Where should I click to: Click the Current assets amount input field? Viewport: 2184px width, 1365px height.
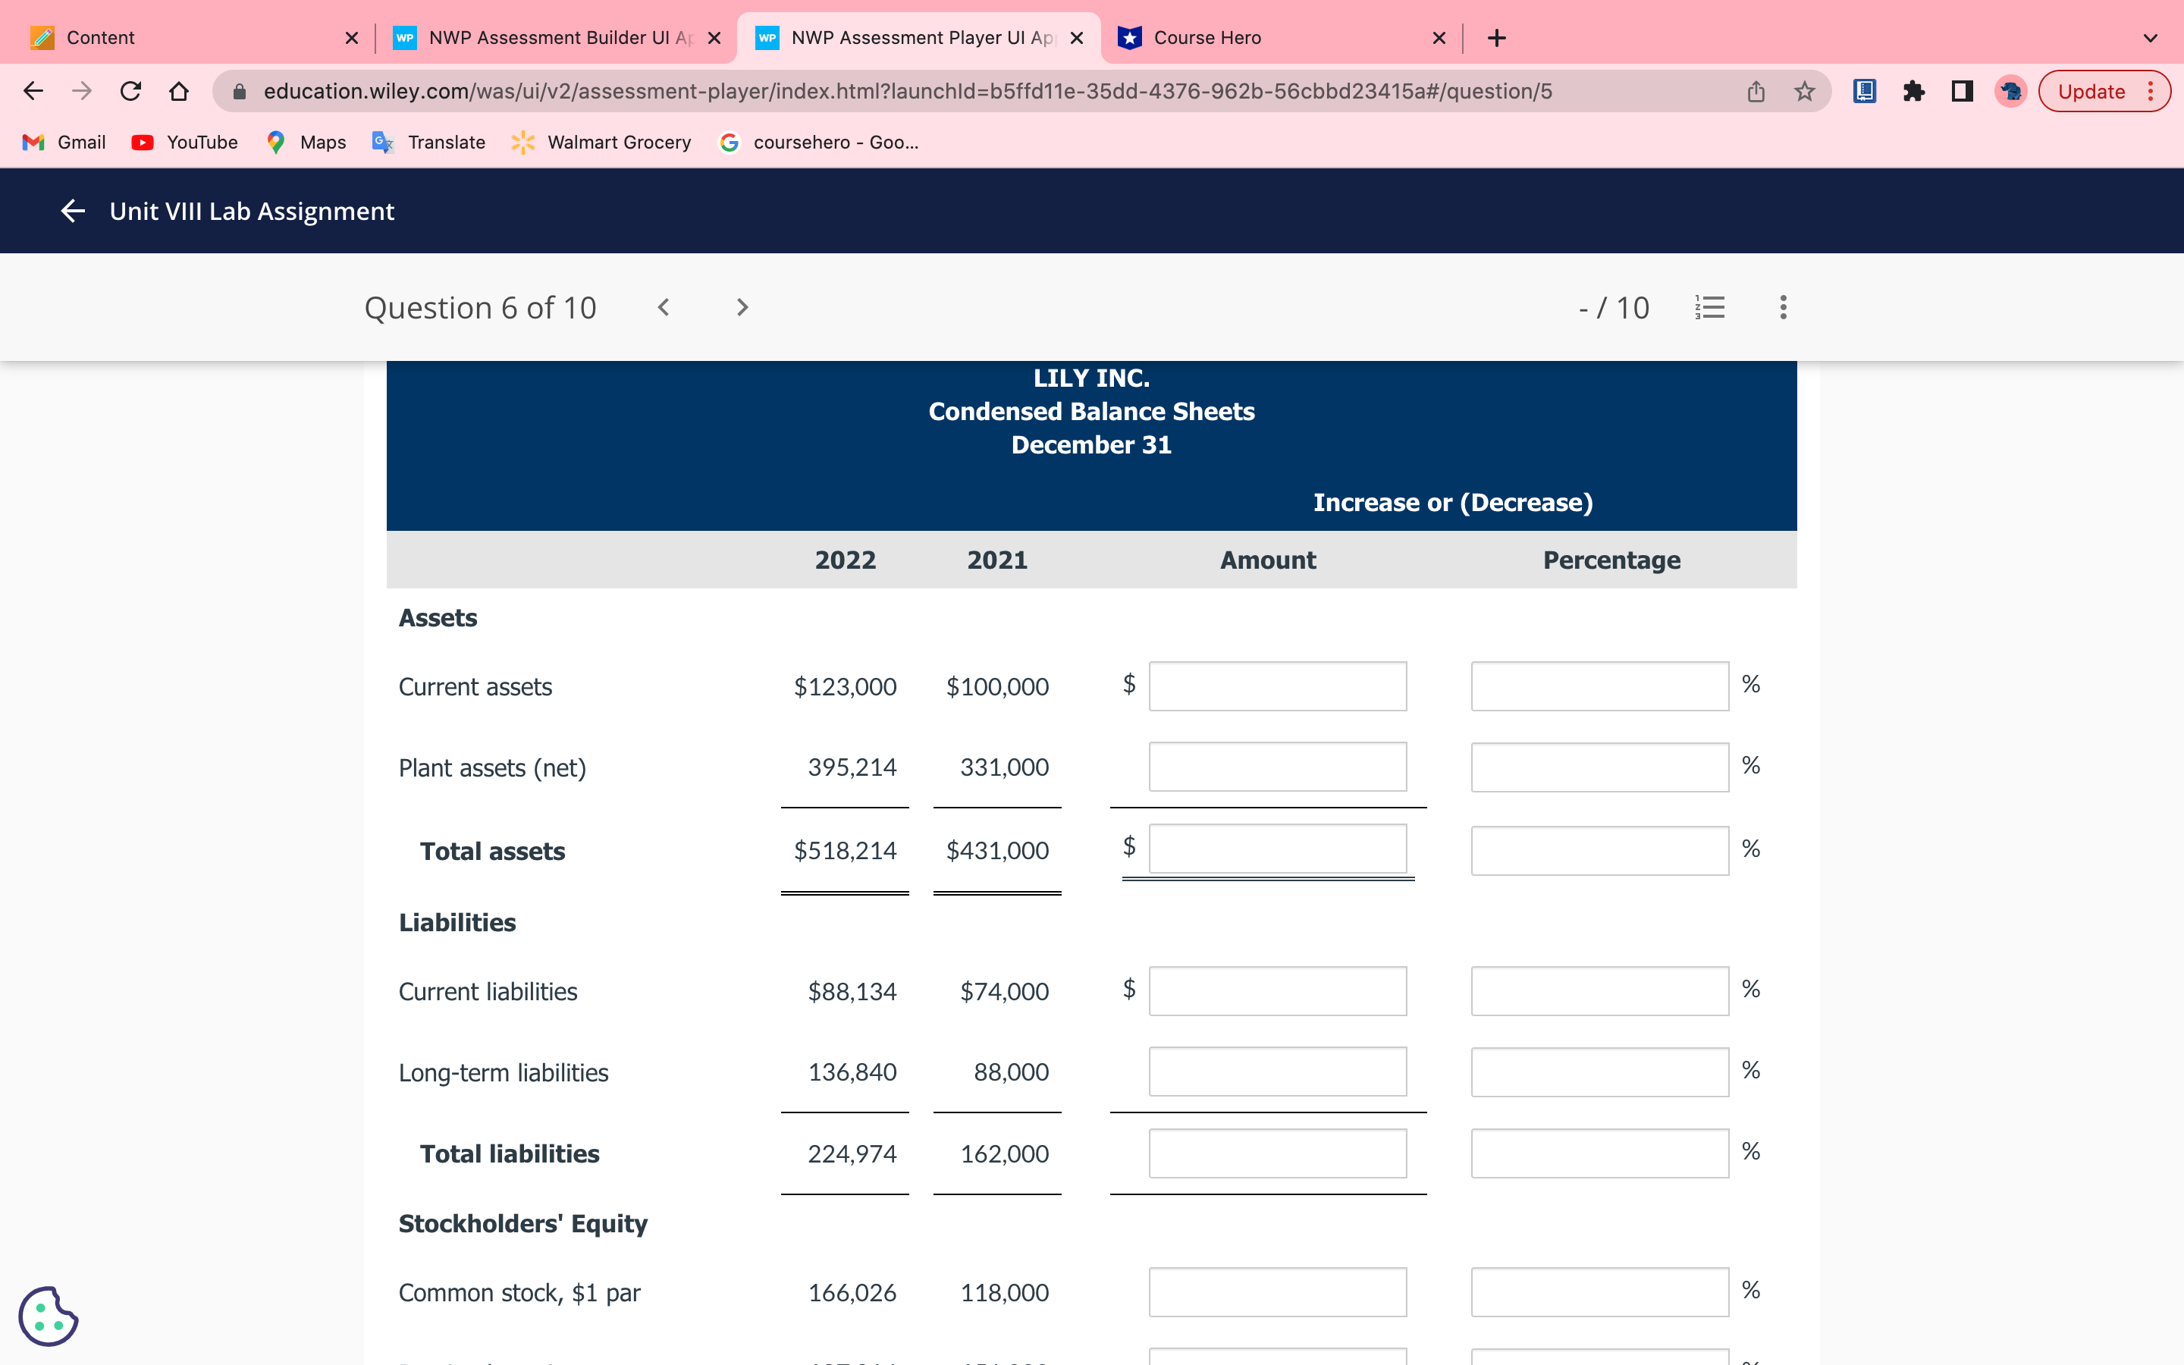pyautogui.click(x=1277, y=686)
